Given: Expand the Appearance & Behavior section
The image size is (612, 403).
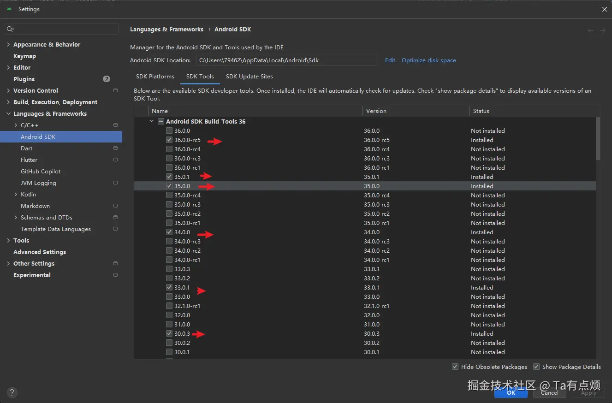Looking at the screenshot, I should click(x=8, y=44).
